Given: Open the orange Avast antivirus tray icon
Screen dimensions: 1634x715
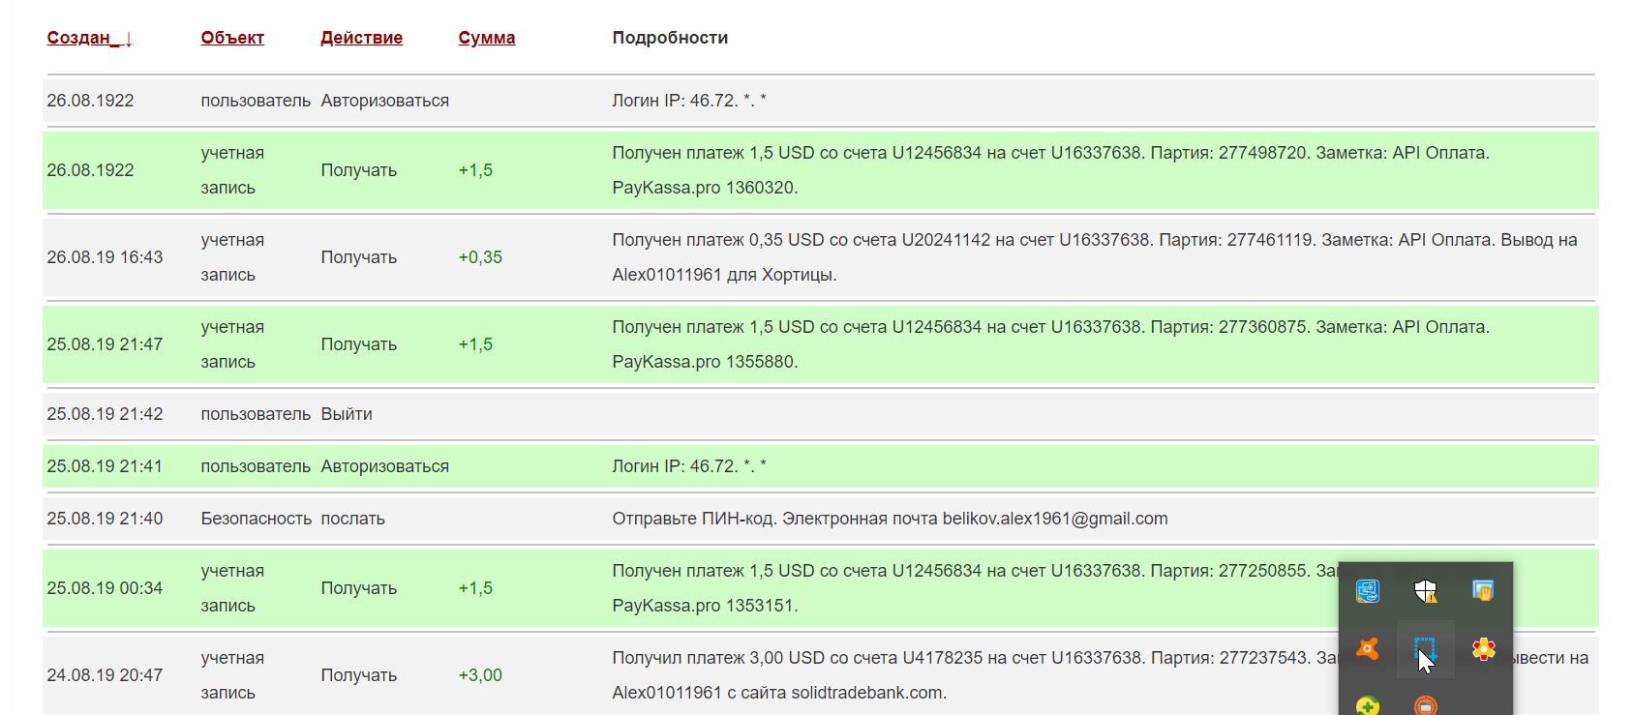Looking at the screenshot, I should [1367, 648].
